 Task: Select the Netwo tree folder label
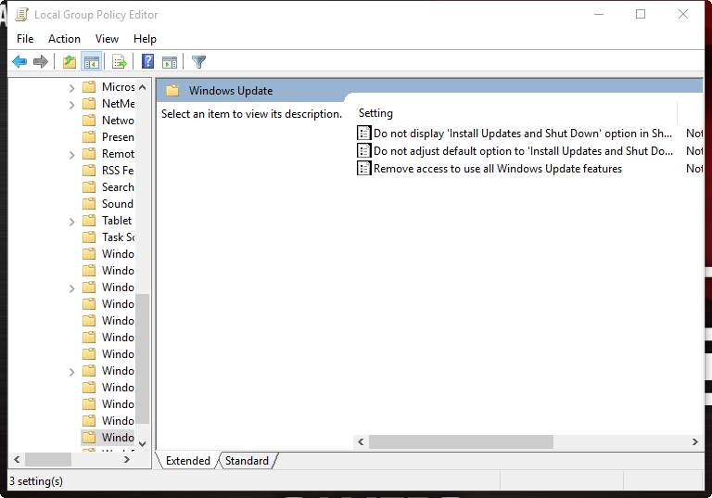118,121
